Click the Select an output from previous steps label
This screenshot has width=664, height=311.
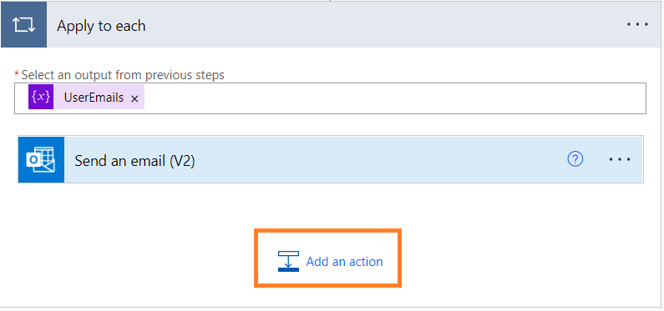pyautogui.click(x=123, y=75)
